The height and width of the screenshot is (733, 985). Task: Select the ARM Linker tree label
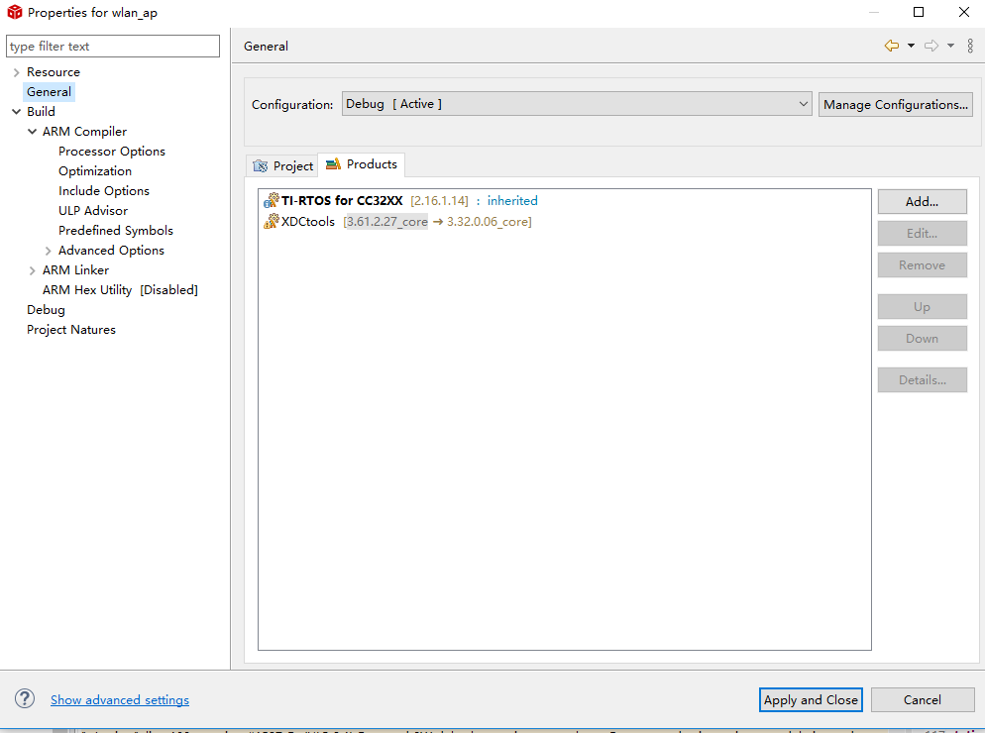coord(75,270)
